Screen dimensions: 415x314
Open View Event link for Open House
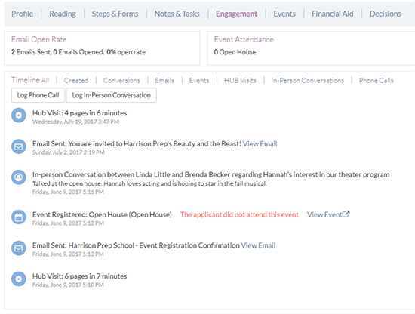(x=324, y=214)
